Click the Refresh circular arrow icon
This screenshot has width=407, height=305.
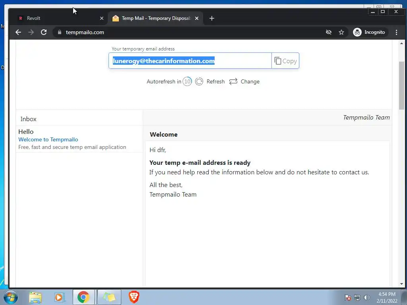pos(199,81)
